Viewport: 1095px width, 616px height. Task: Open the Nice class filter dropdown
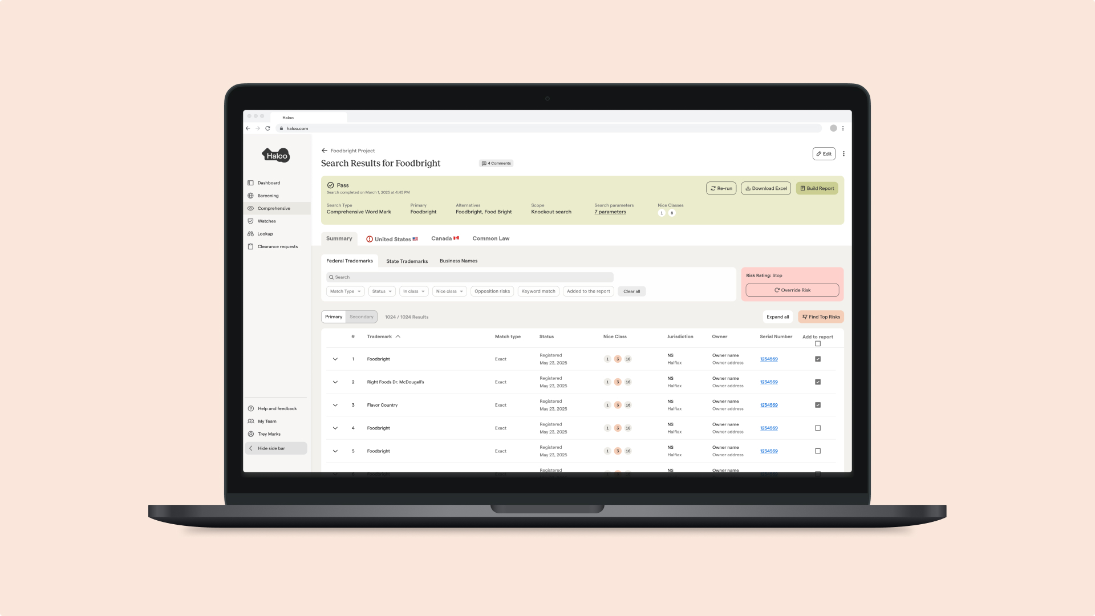449,291
